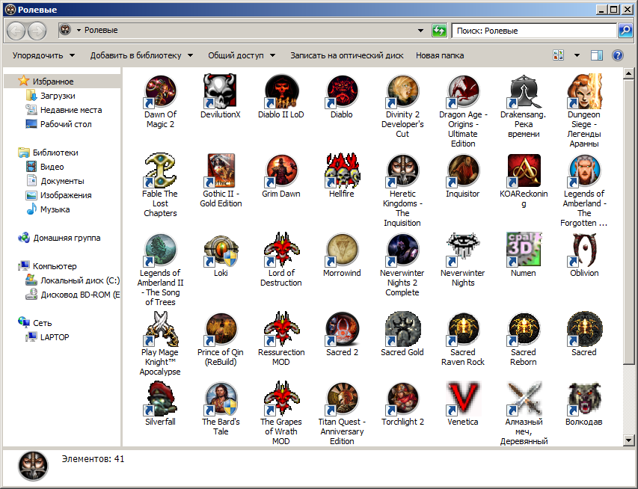The height and width of the screenshot is (489, 638).
Task: Select the Ressurection MOD shortcut
Action: [281, 329]
